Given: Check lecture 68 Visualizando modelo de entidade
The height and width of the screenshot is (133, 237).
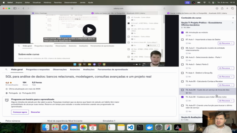Looking at the screenshot, I should click(183, 48).
